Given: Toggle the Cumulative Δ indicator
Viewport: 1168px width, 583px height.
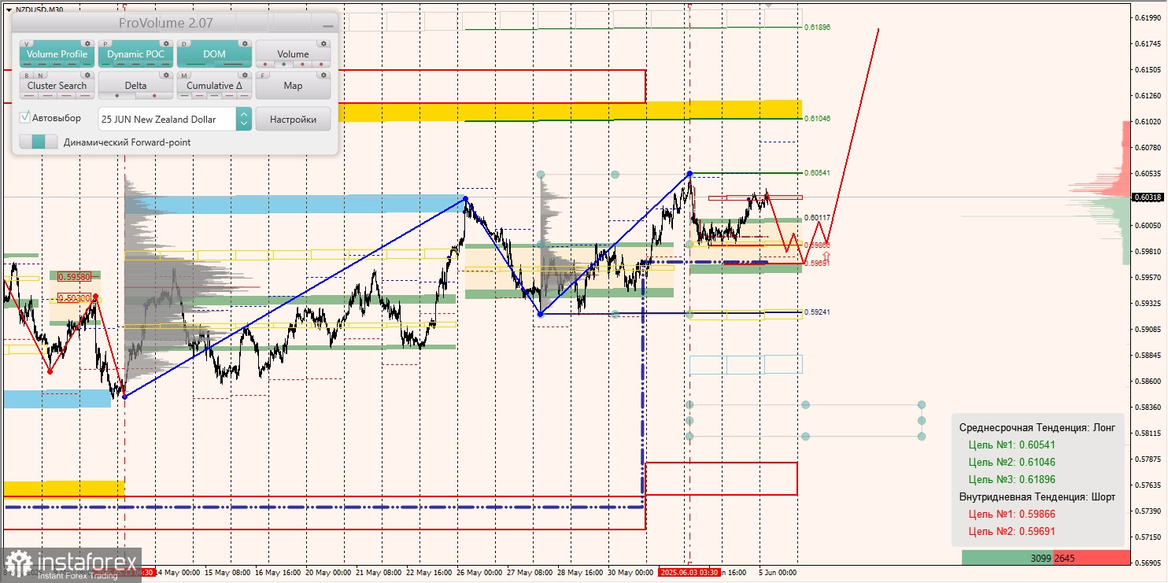Looking at the screenshot, I should tap(214, 86).
